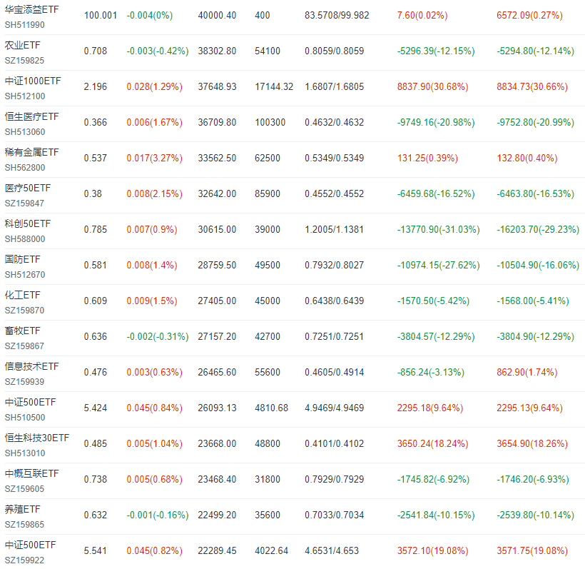
Task: Select code SZ159825
Action: [x=25, y=61]
